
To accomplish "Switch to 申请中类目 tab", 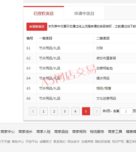I will coord(84,13).
